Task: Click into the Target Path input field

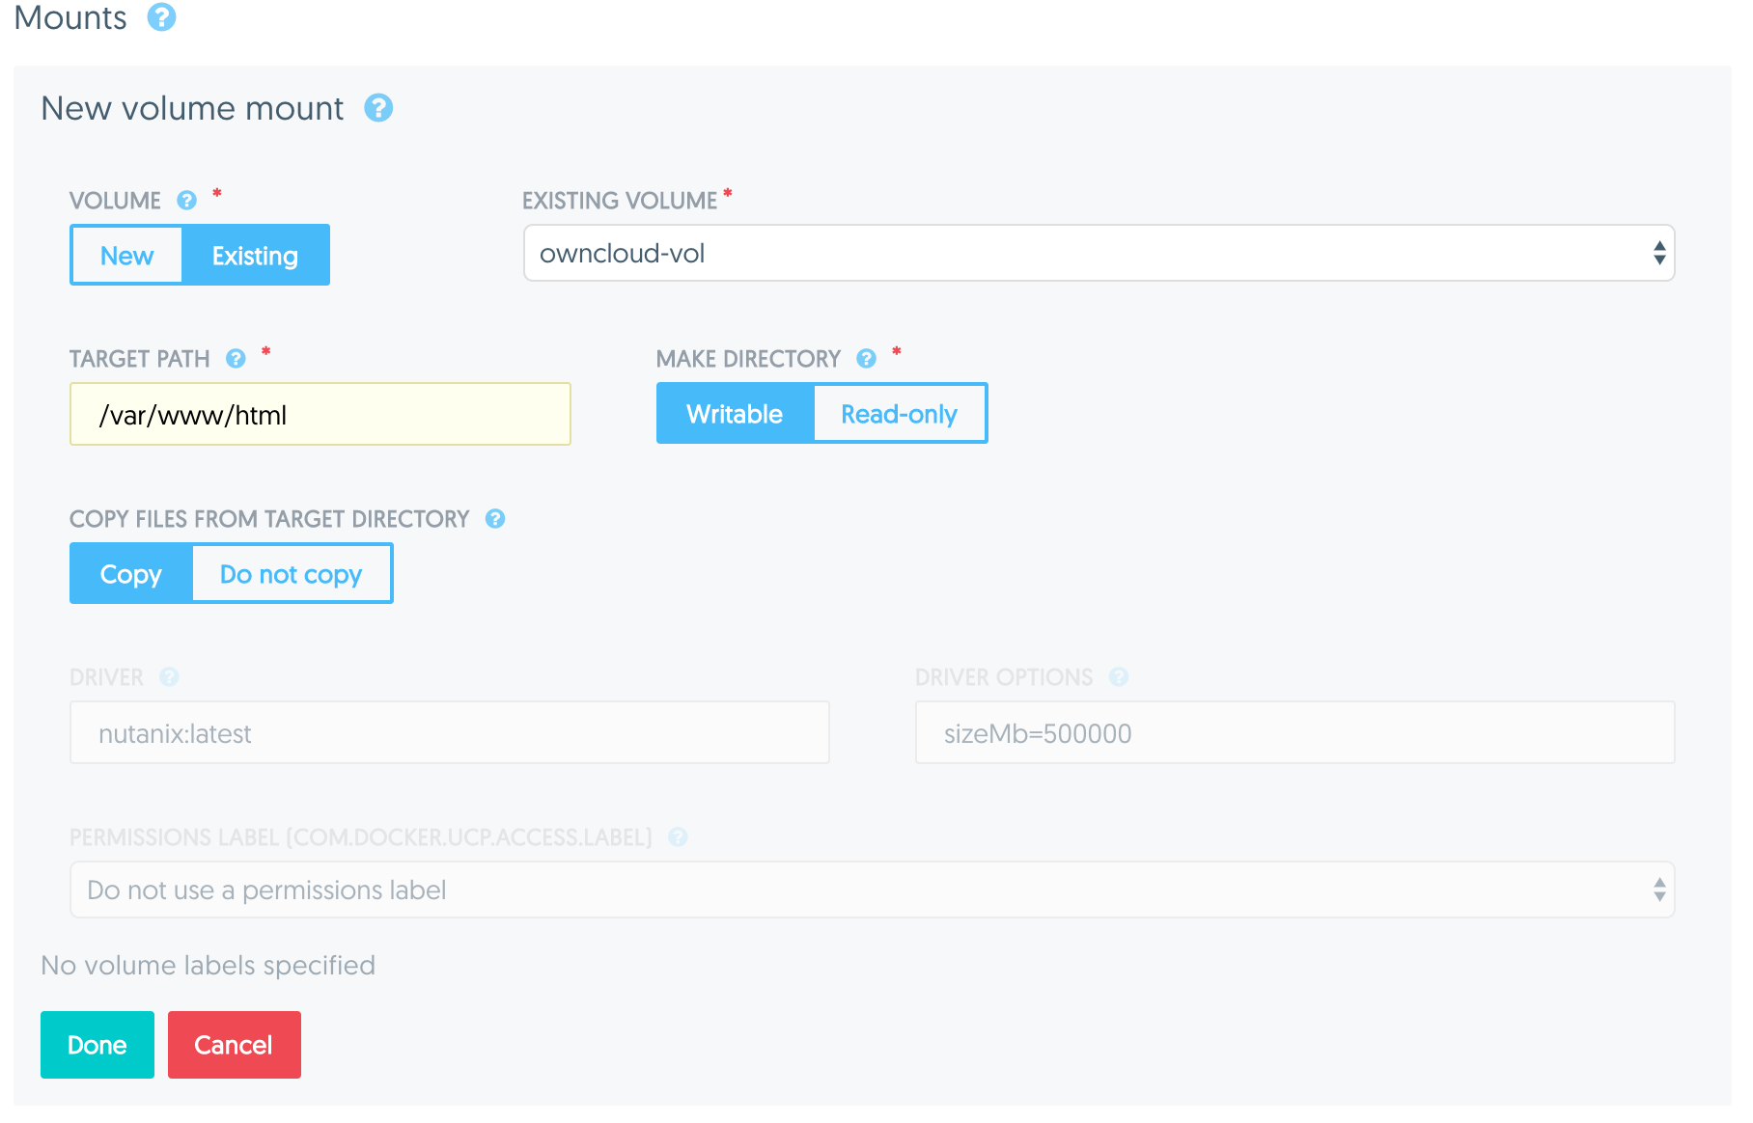Action: 320,415
